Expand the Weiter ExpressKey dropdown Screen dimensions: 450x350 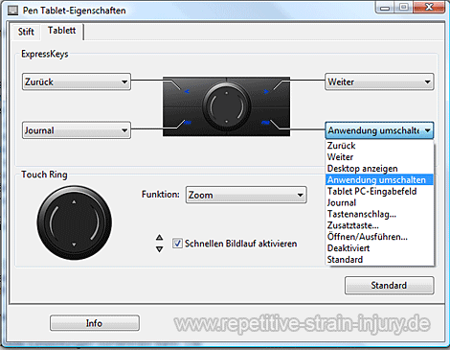[x=379, y=82]
